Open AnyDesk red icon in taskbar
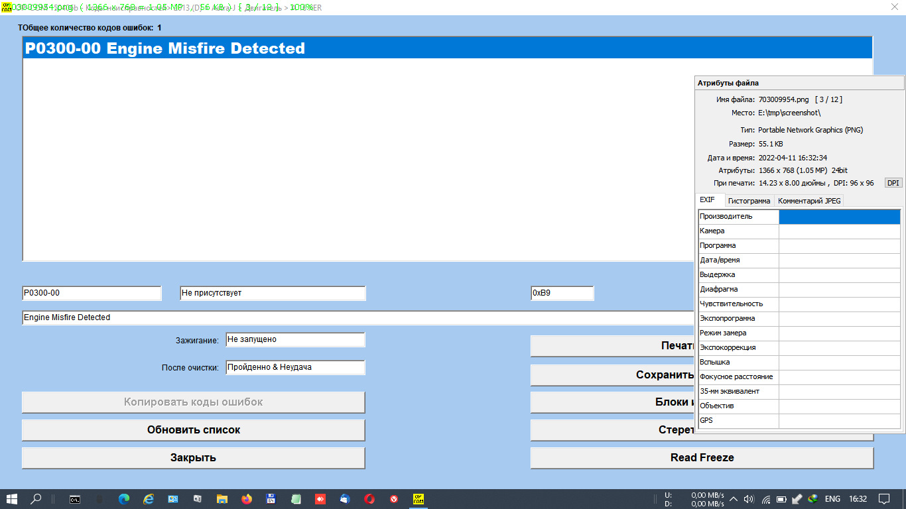 (x=320, y=499)
